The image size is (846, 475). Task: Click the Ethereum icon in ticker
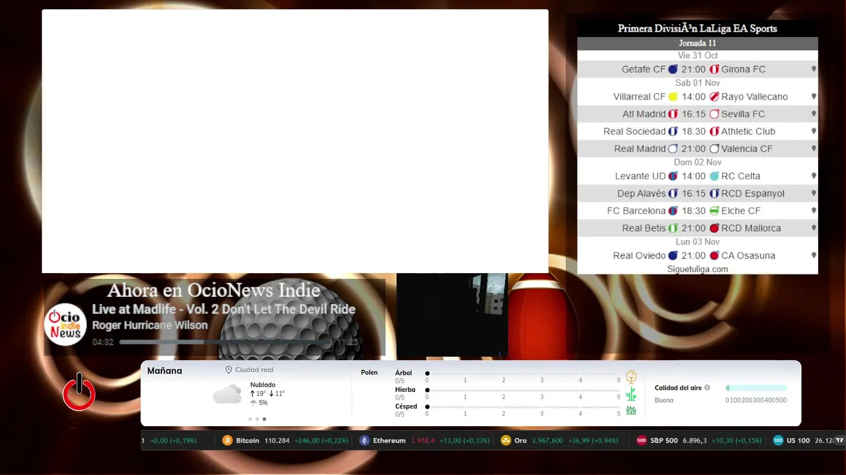[364, 441]
